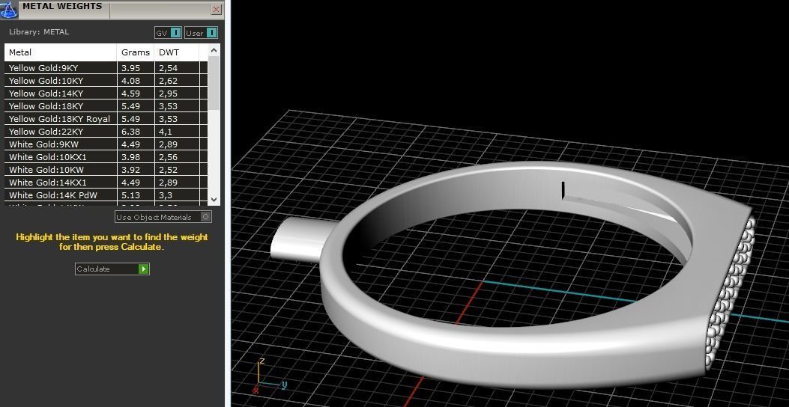
Task: Select the White Gold:10KX1 row
Action: point(106,157)
